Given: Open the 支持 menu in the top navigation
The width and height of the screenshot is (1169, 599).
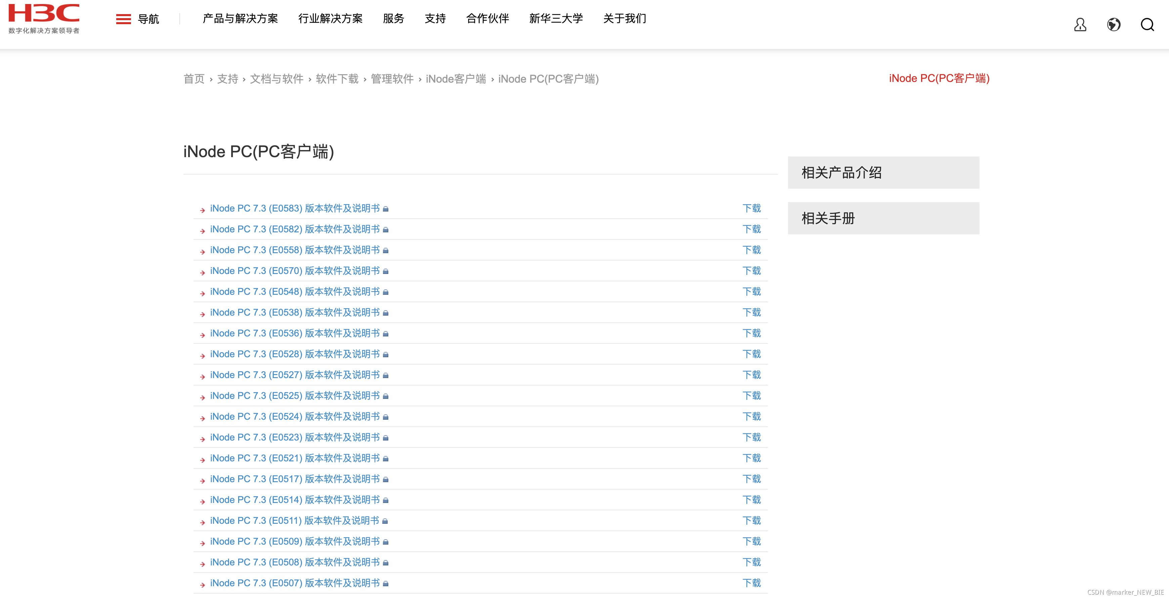Looking at the screenshot, I should [x=435, y=18].
